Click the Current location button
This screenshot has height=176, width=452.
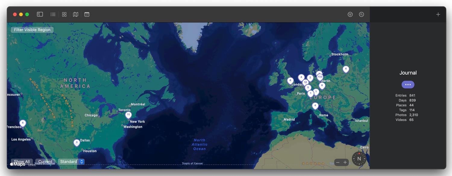pos(45,162)
